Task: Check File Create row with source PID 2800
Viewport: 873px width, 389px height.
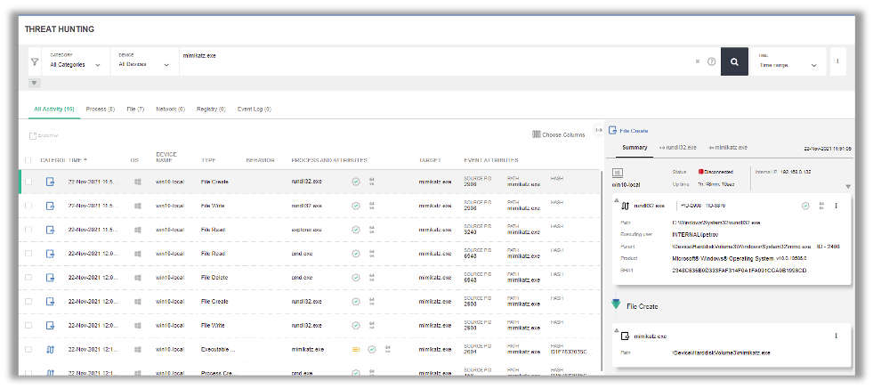Action: 28,302
